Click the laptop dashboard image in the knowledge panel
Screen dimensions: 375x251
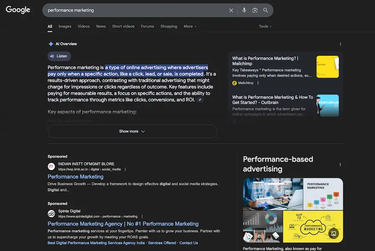click(x=273, y=194)
